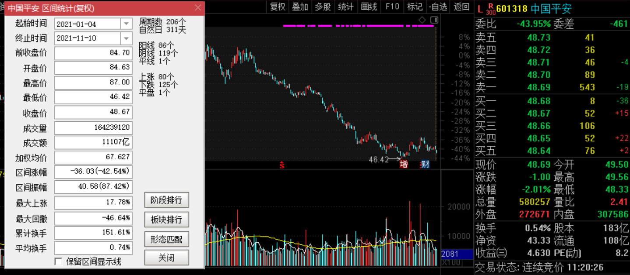Click the red S marker below chart
This screenshot has width=630, height=275.
pyautogui.click(x=282, y=165)
